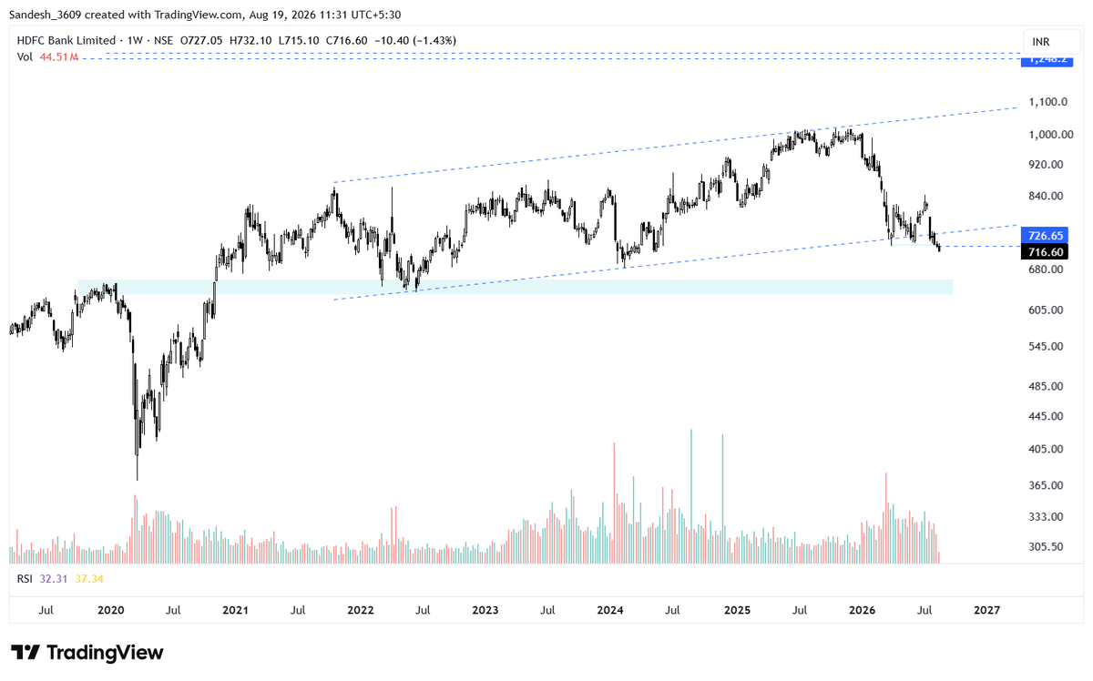Viewport: 1093px width, 681px height.
Task: Click the Vol 44.51M volume legend
Action: point(48,57)
